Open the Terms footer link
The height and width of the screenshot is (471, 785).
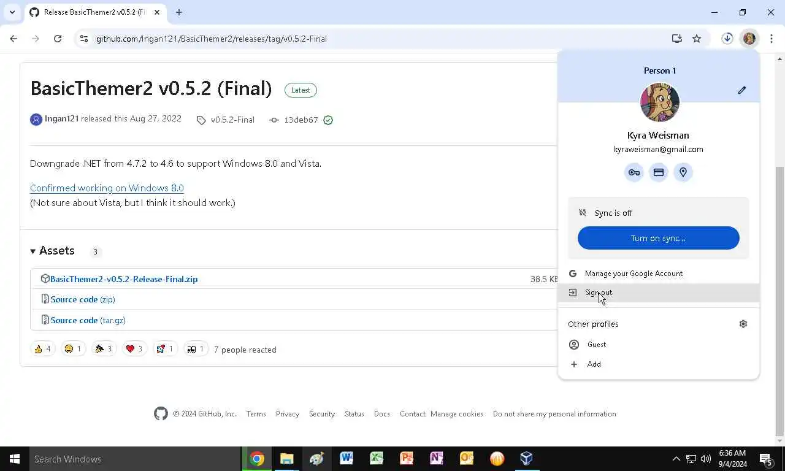256,414
